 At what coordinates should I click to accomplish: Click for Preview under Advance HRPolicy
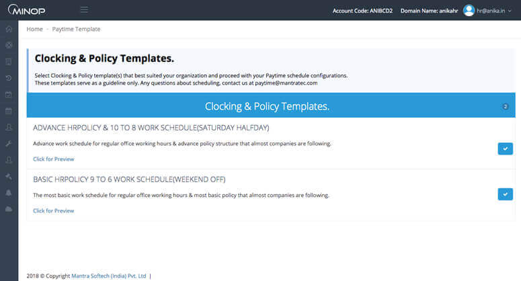pyautogui.click(x=53, y=159)
